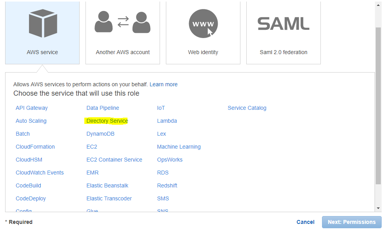Select Auto Scaling service
Viewport: 382px width, 229px height.
pos(31,121)
